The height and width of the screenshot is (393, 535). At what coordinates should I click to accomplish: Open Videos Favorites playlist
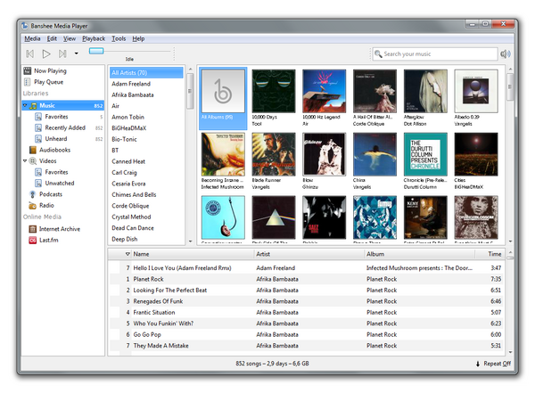click(63, 172)
